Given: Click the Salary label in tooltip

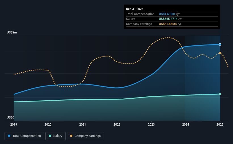Looking at the screenshot, I should (x=131, y=19).
